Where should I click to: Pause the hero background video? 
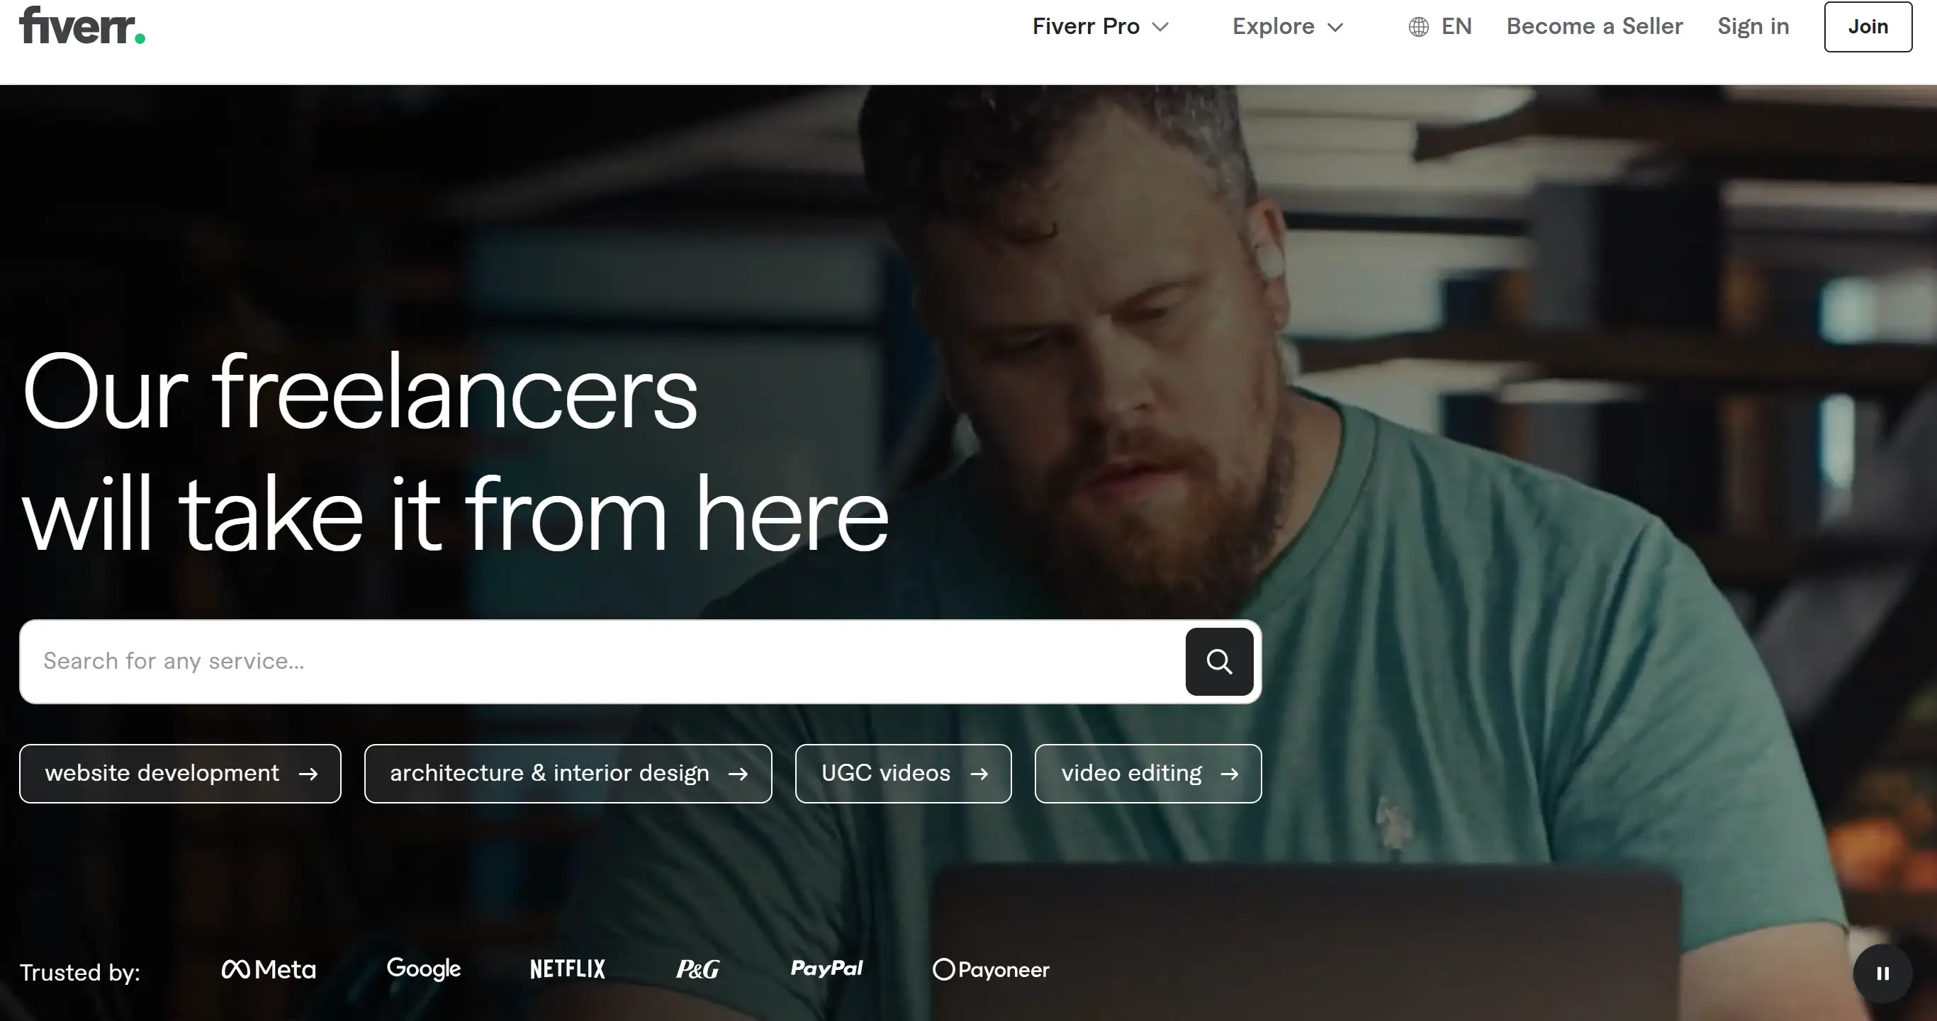click(1882, 973)
